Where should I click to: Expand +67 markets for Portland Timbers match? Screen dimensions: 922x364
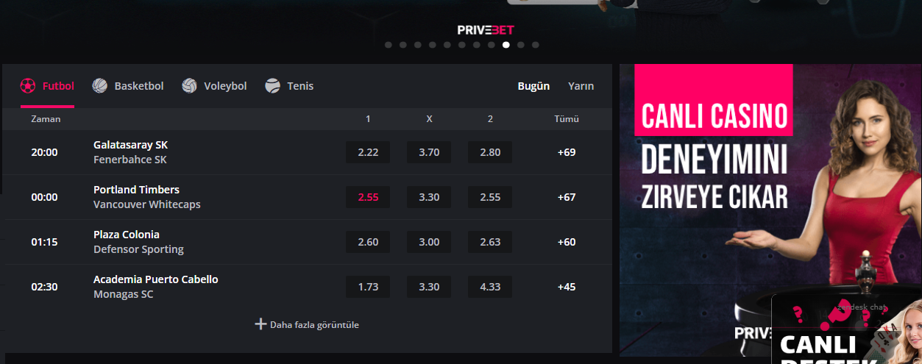566,197
